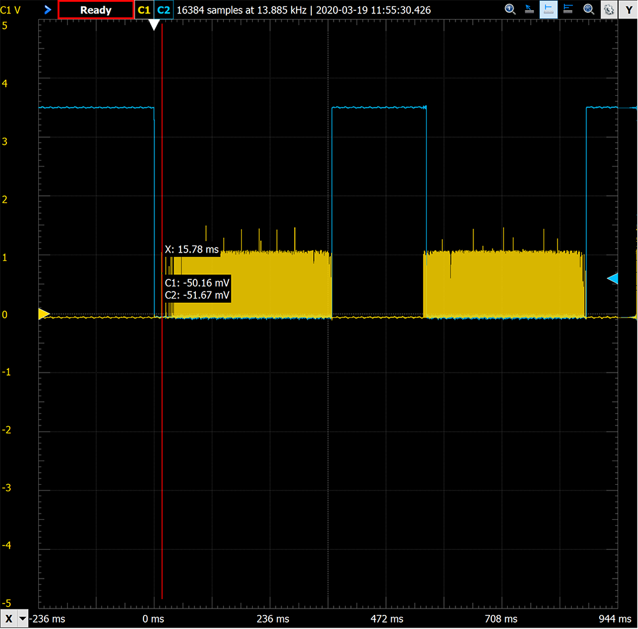Open the X axis dropdown arrow
Viewport: 638px width, 629px height.
tap(23, 619)
